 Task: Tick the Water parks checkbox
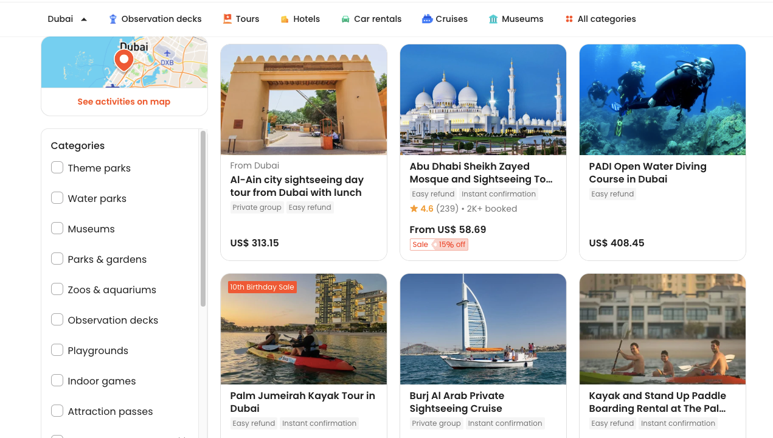tap(57, 198)
